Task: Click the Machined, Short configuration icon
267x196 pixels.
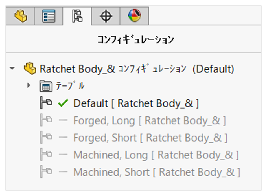Action: tap(46, 172)
